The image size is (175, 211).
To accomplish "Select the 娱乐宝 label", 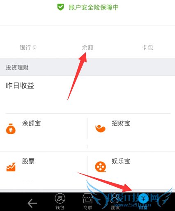I will coord(121,161).
